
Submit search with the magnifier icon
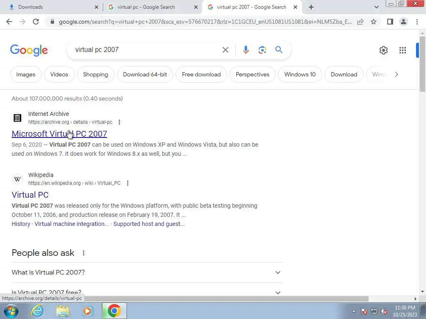click(279, 50)
